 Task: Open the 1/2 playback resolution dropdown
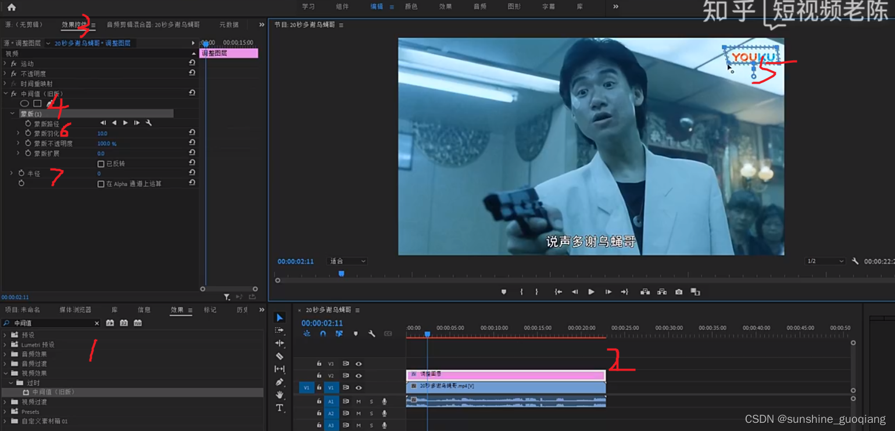tap(825, 261)
